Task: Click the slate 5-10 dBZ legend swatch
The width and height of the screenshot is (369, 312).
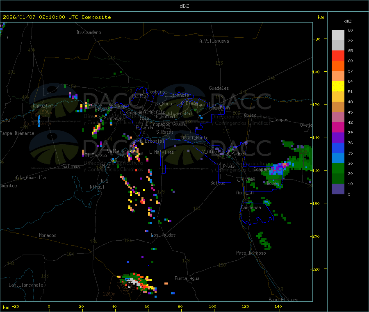Action: click(x=338, y=189)
